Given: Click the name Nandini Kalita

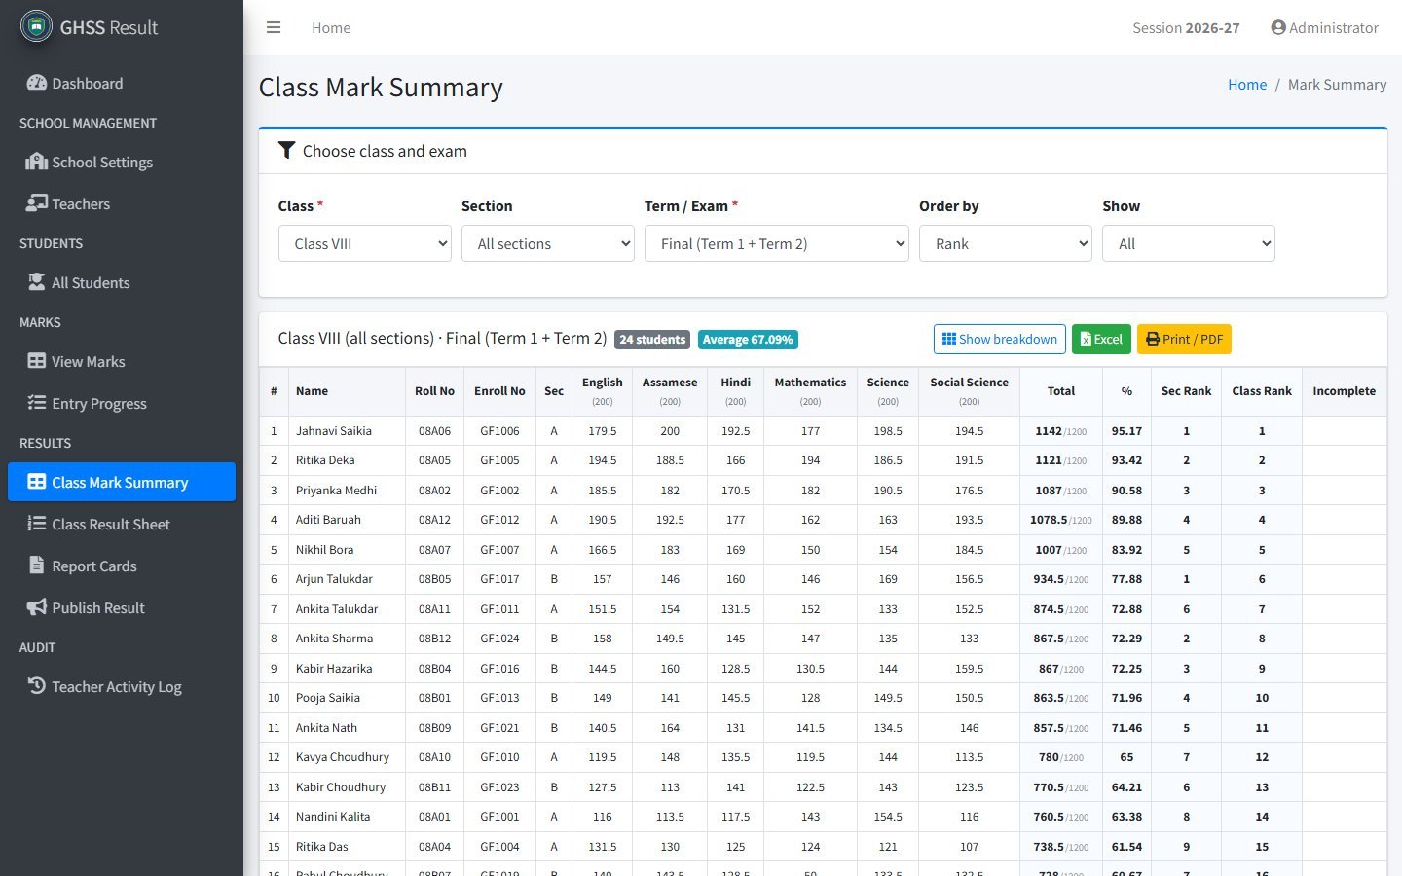Looking at the screenshot, I should [x=333, y=817].
